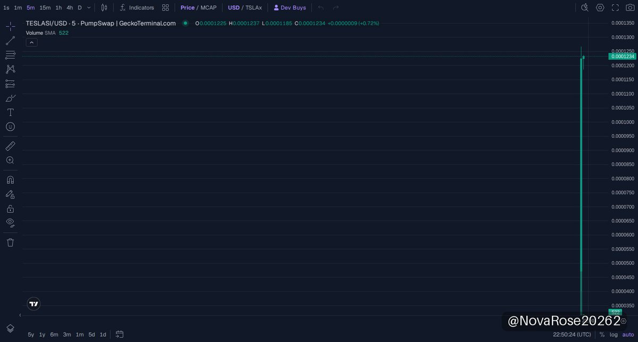Pick the brush drawing tool
638x342 pixels.
pyautogui.click(x=11, y=98)
